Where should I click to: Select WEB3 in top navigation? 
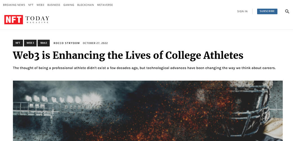tap(40, 5)
